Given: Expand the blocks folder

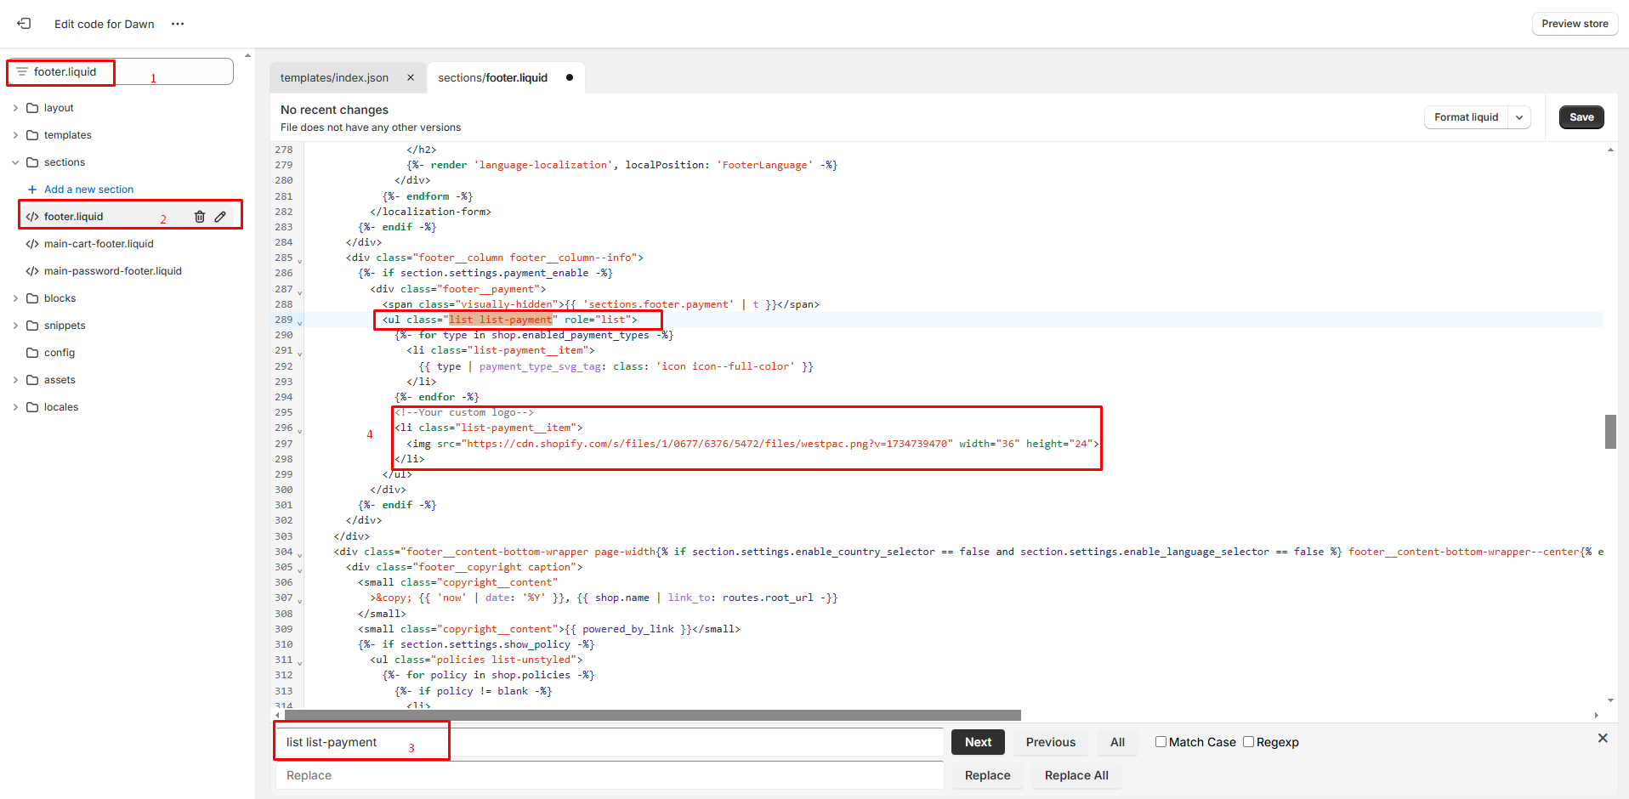Looking at the screenshot, I should (x=15, y=298).
